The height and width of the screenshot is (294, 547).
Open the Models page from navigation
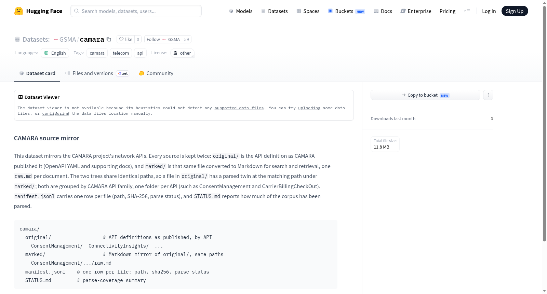241,11
